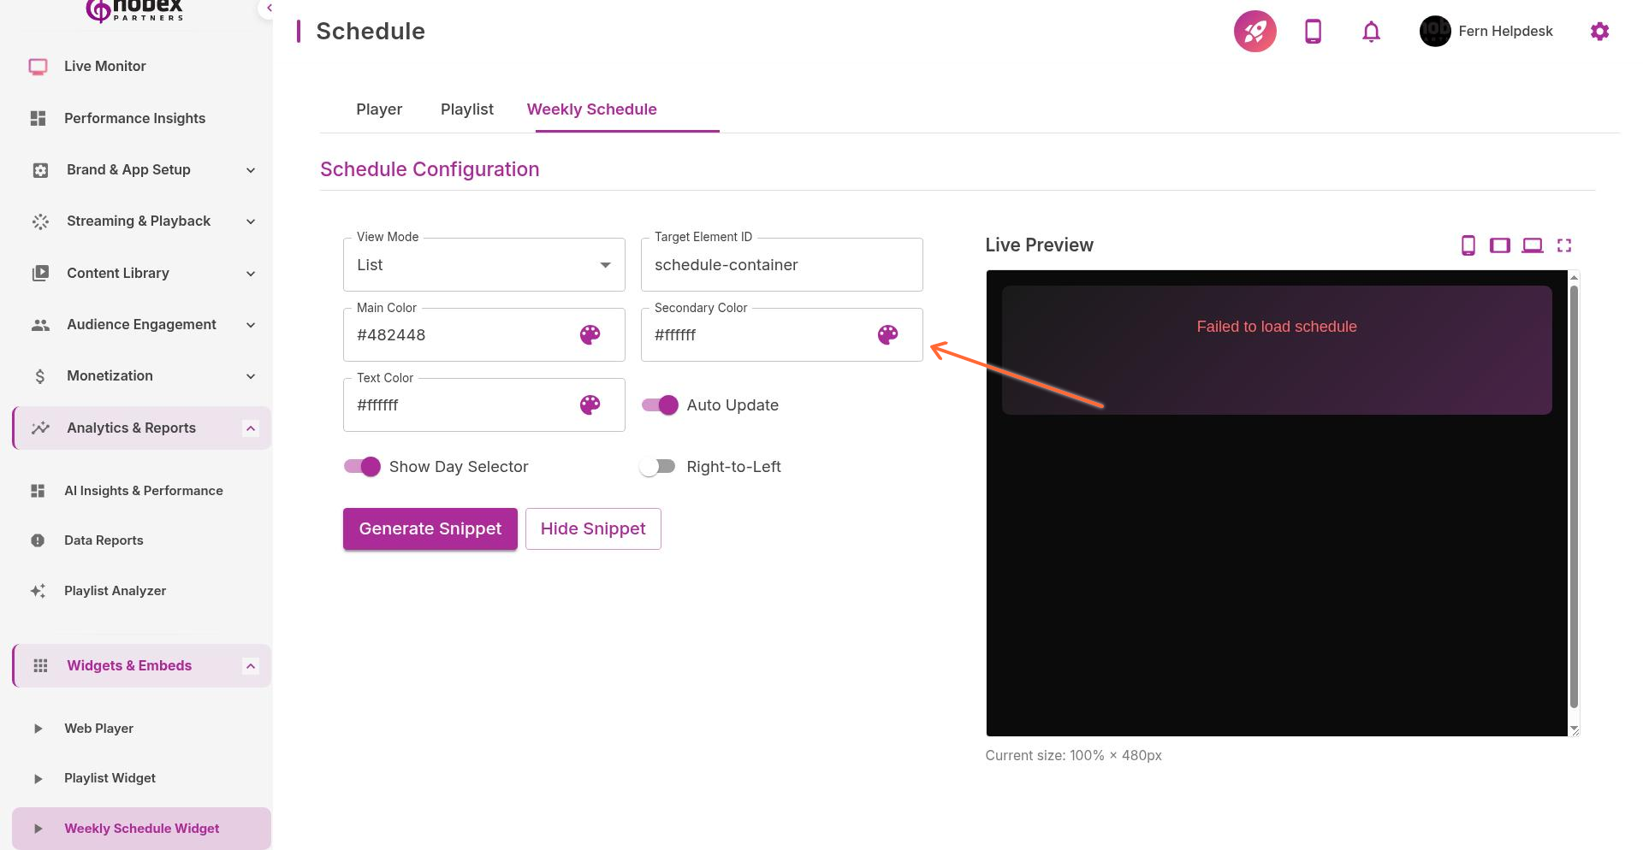Turn off Show Day Selector
The image size is (1643, 850).
361,467
